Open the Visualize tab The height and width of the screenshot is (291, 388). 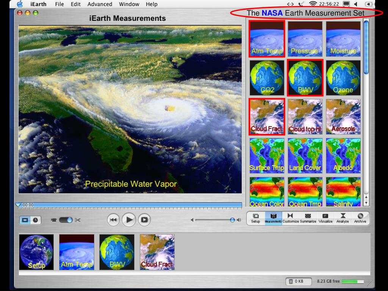click(325, 218)
